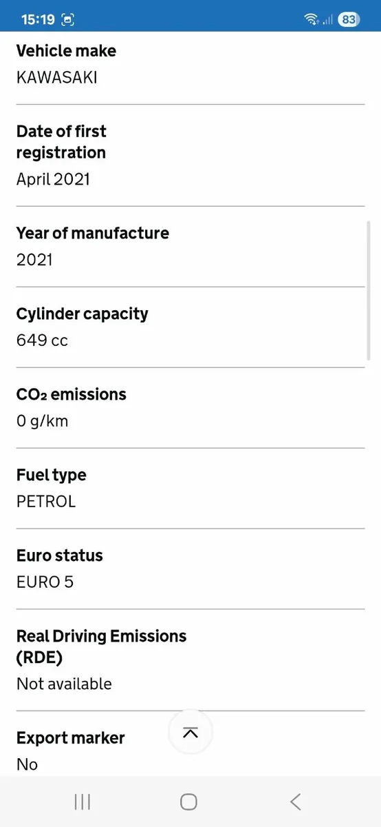Tap the Android home button icon

[x=188, y=802]
